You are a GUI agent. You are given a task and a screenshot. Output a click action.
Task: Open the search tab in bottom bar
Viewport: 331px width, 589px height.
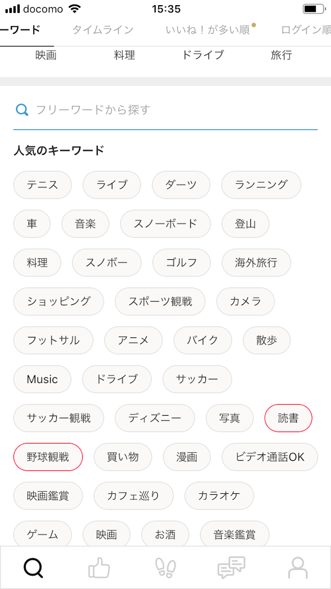point(33,568)
